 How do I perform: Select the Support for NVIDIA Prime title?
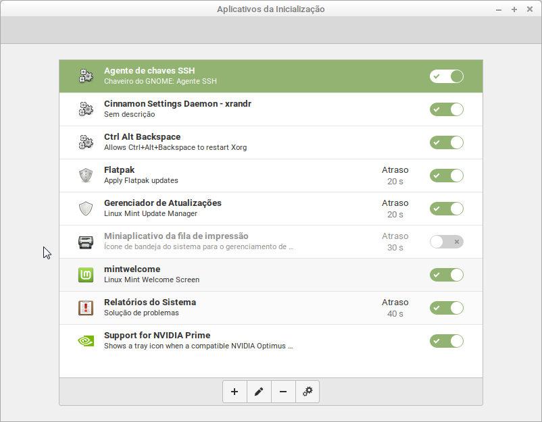pos(157,336)
